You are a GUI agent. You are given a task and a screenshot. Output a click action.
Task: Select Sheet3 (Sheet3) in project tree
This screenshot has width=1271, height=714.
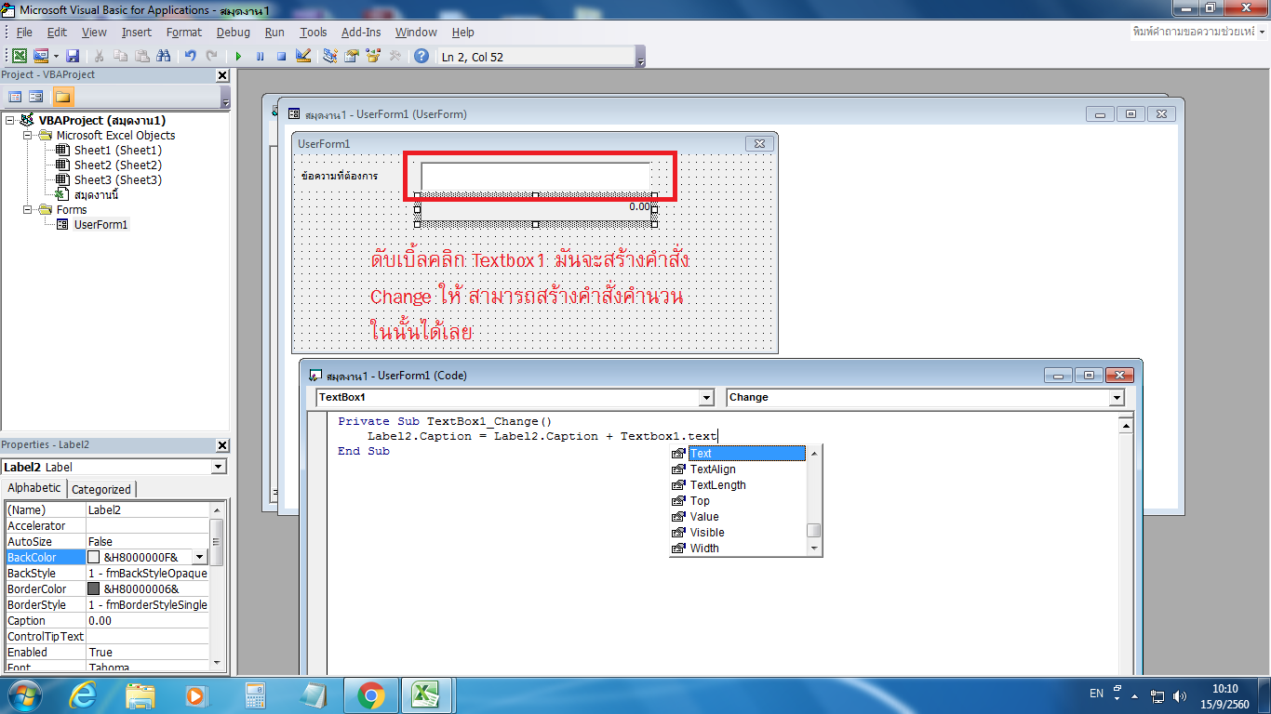(117, 179)
